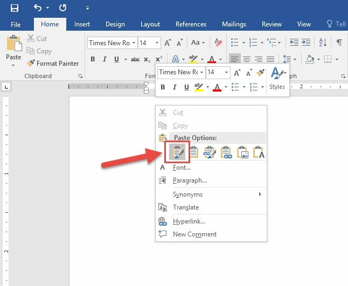Viewport: 348px width, 286px height.
Task: Select the Keep Text Only paste option
Action: [259, 152]
